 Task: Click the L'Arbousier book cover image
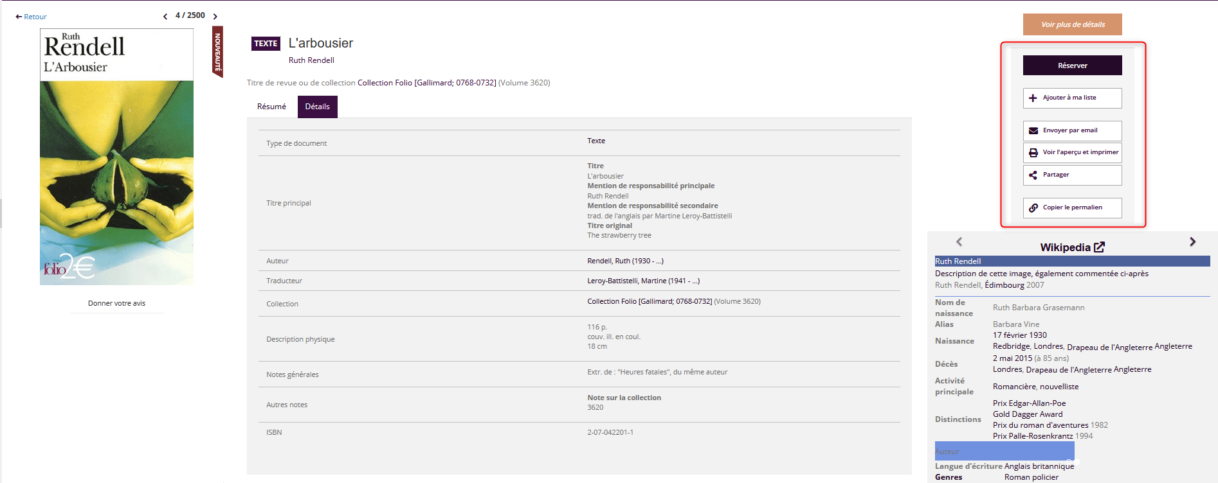point(116,157)
